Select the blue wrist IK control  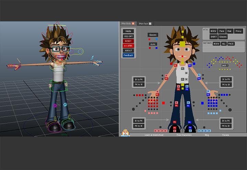(208, 91)
